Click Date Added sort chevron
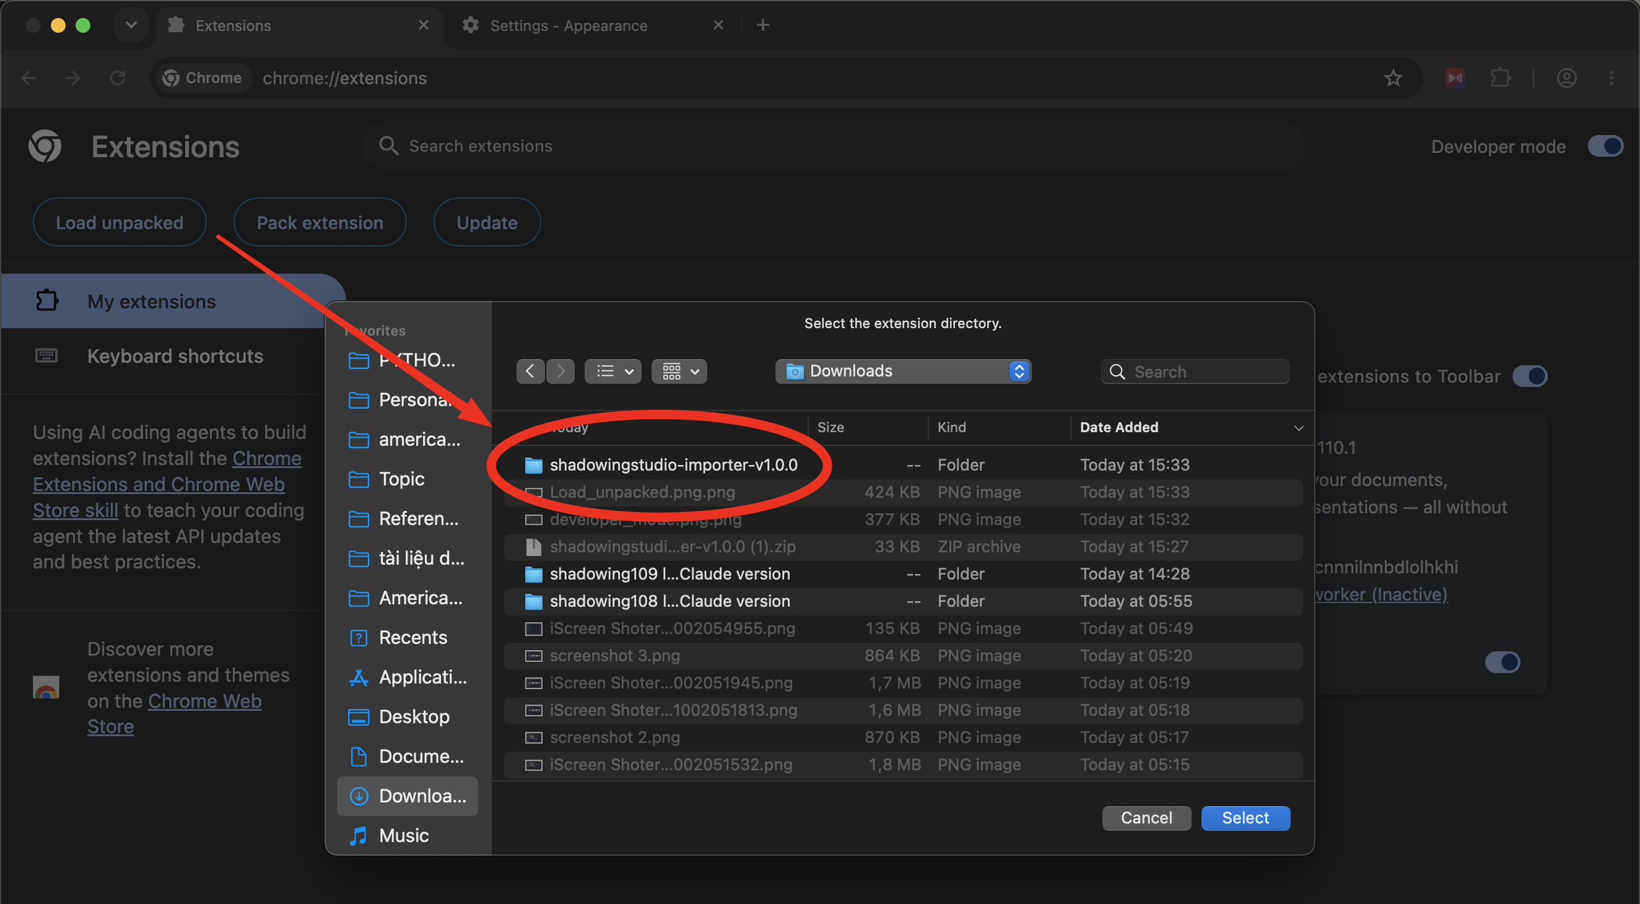Image resolution: width=1640 pixels, height=904 pixels. pos(1299,428)
